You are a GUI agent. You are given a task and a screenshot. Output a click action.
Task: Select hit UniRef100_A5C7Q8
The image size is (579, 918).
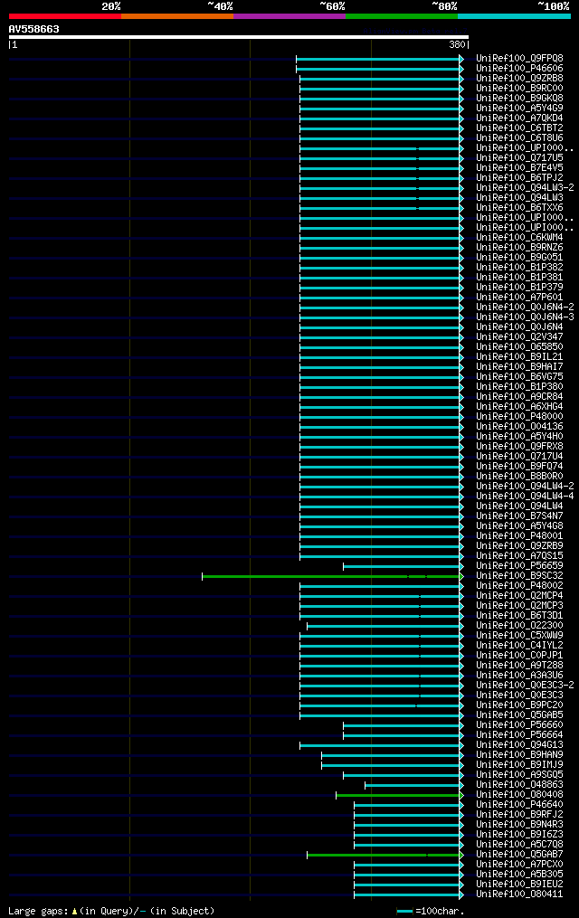tap(519, 845)
